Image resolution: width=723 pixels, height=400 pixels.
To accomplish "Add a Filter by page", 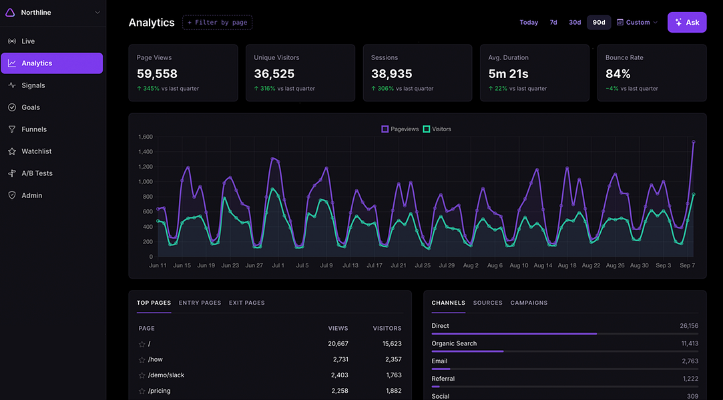I will 217,22.
